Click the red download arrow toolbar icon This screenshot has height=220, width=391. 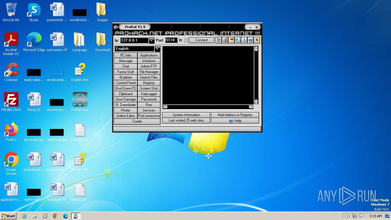click(x=231, y=40)
